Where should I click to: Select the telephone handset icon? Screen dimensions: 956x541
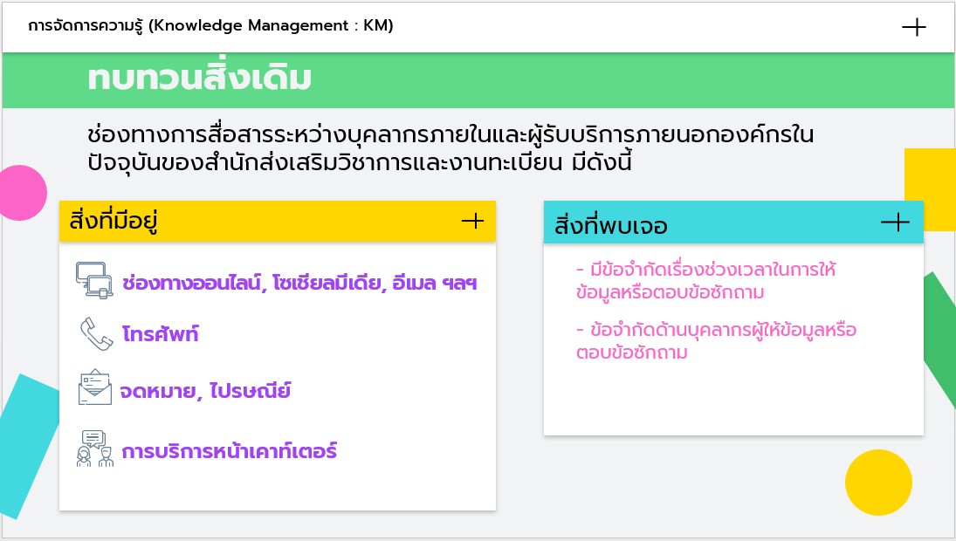[x=95, y=334]
